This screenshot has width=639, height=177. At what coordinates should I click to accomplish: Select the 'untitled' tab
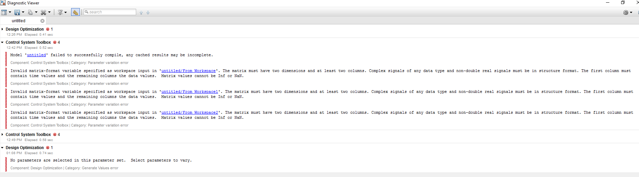(19, 21)
